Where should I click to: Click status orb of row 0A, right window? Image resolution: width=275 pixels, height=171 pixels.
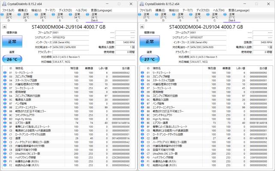coord(142,96)
